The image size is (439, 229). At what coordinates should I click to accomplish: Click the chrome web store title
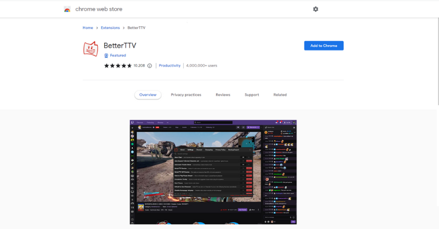[x=99, y=9]
